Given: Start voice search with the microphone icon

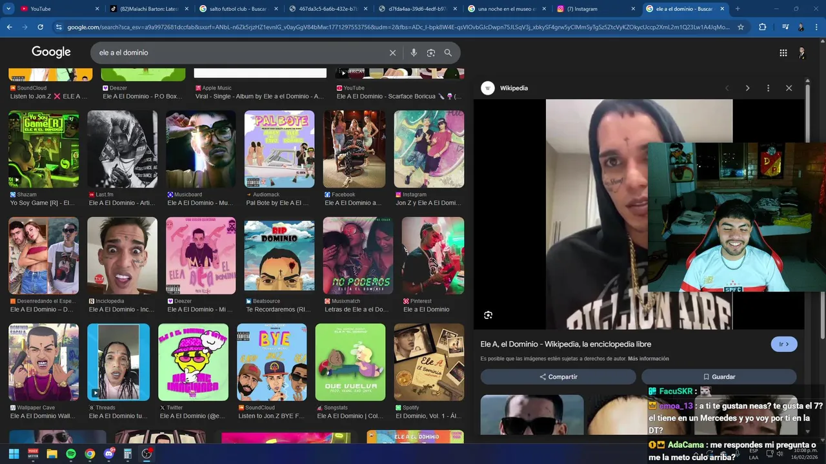Looking at the screenshot, I should [x=414, y=53].
